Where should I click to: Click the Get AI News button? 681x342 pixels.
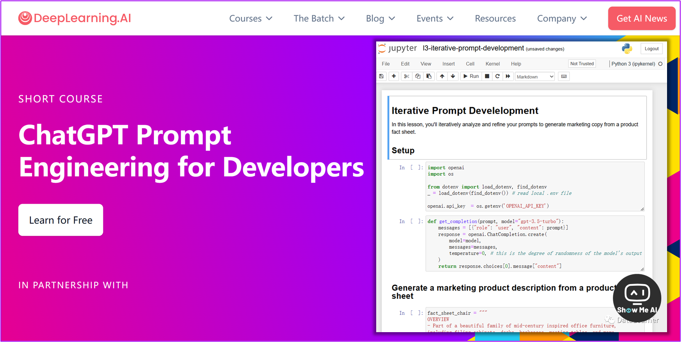(642, 18)
